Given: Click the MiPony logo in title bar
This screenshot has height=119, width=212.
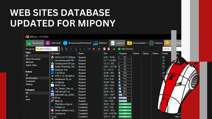Looking at the screenshot, I should (x=27, y=37).
